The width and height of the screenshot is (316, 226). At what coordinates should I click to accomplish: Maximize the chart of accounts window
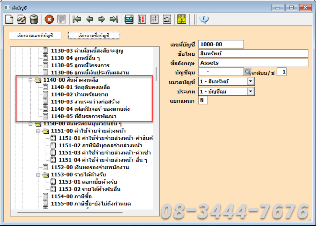point(291,8)
